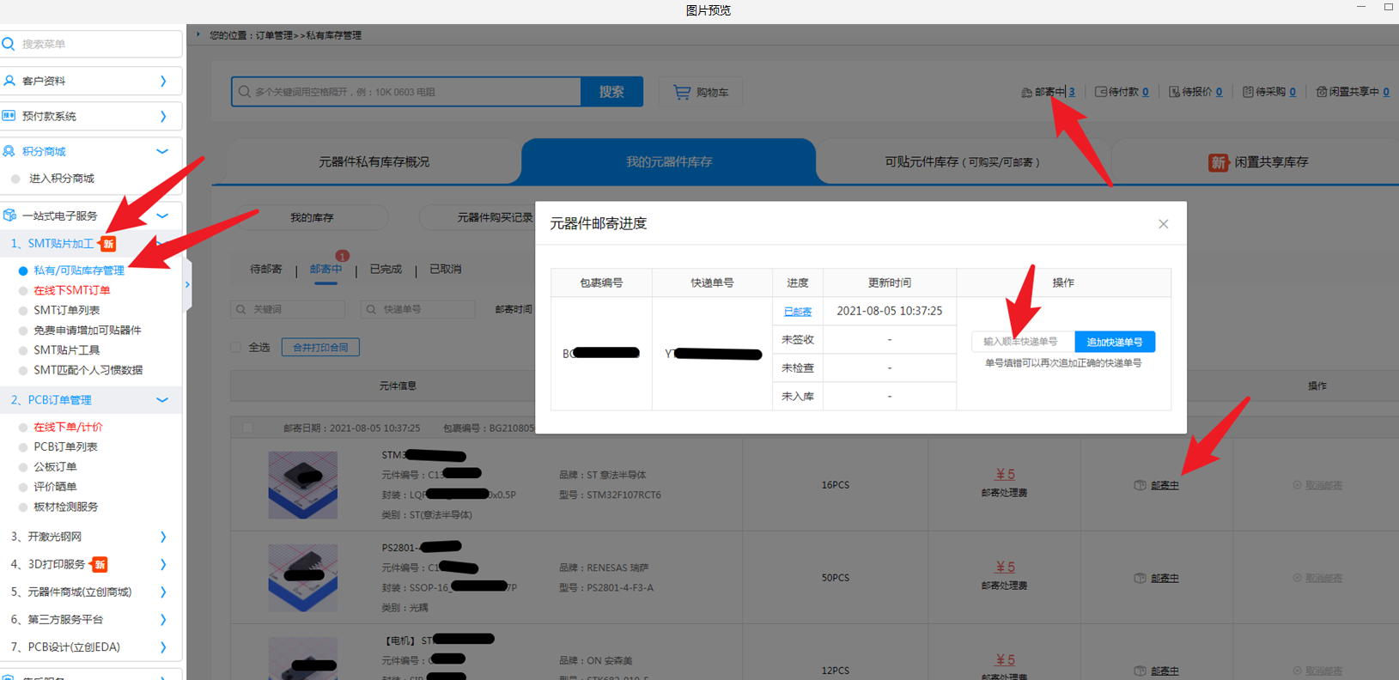
Task: Click the 待付款 icon in top bar
Action: tap(1100, 92)
